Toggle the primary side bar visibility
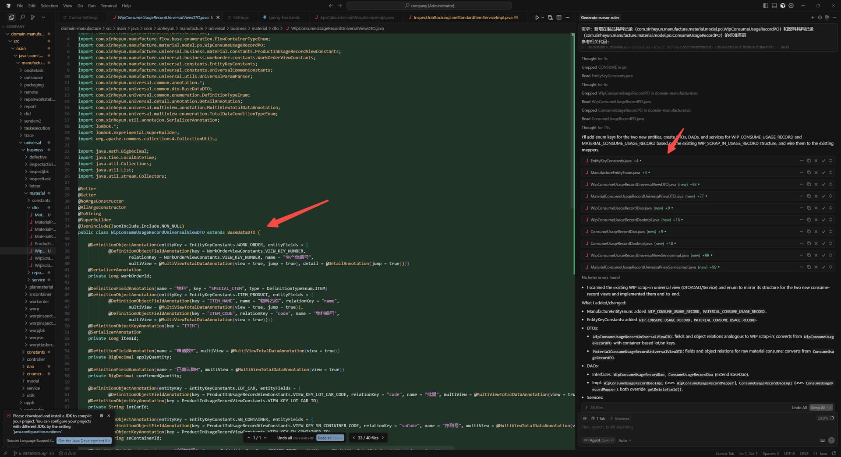This screenshot has height=457, width=841. (765, 6)
